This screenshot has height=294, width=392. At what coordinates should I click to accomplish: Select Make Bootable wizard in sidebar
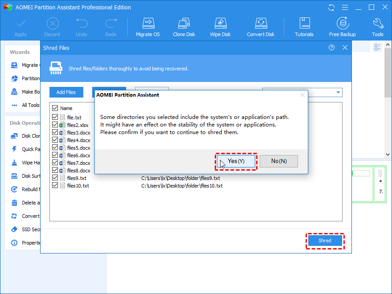(x=25, y=92)
